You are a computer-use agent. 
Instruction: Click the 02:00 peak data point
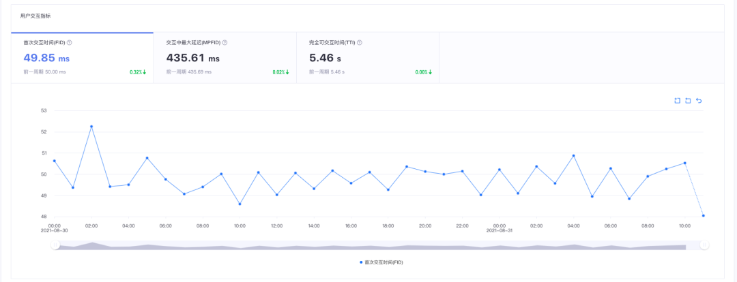pos(91,126)
